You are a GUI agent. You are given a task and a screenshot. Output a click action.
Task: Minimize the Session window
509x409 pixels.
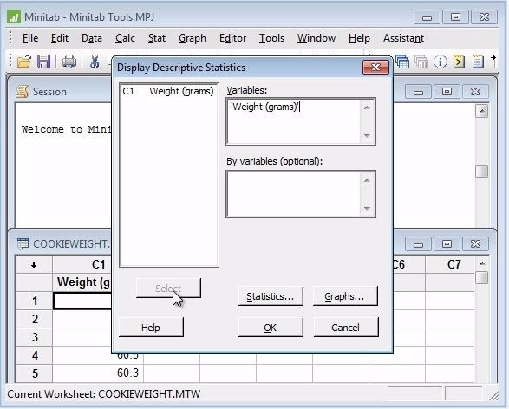pos(418,92)
